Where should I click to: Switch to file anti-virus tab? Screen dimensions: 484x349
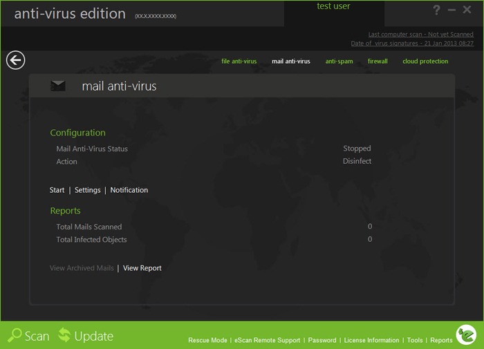click(x=239, y=61)
